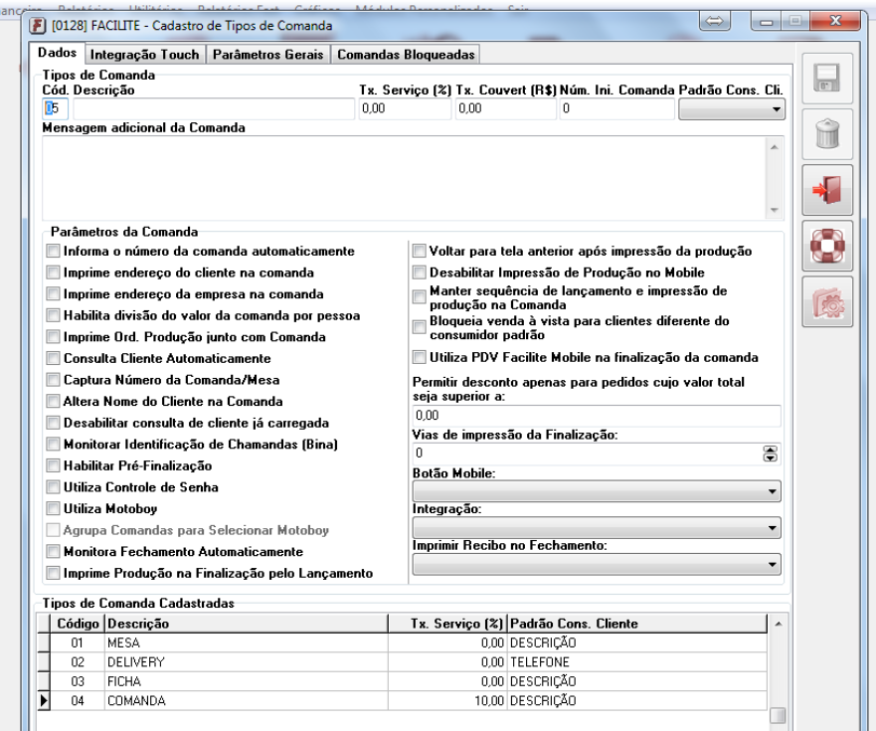Focus the 'Descrição' text field
Image resolution: width=876 pixels, height=731 pixels.
[214, 108]
